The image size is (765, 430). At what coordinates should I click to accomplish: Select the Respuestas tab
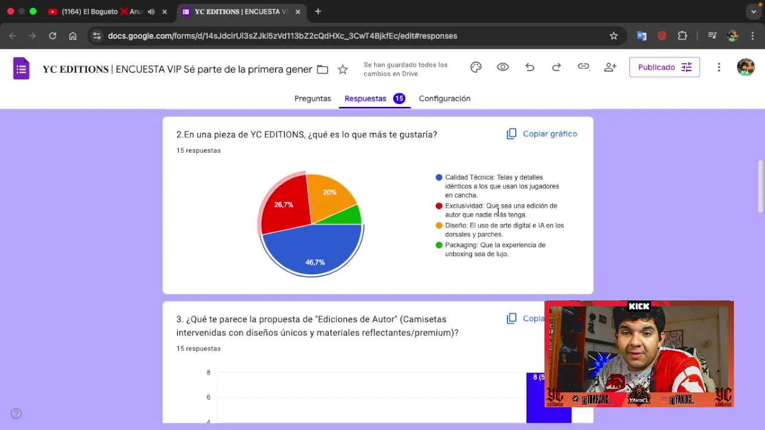(365, 99)
